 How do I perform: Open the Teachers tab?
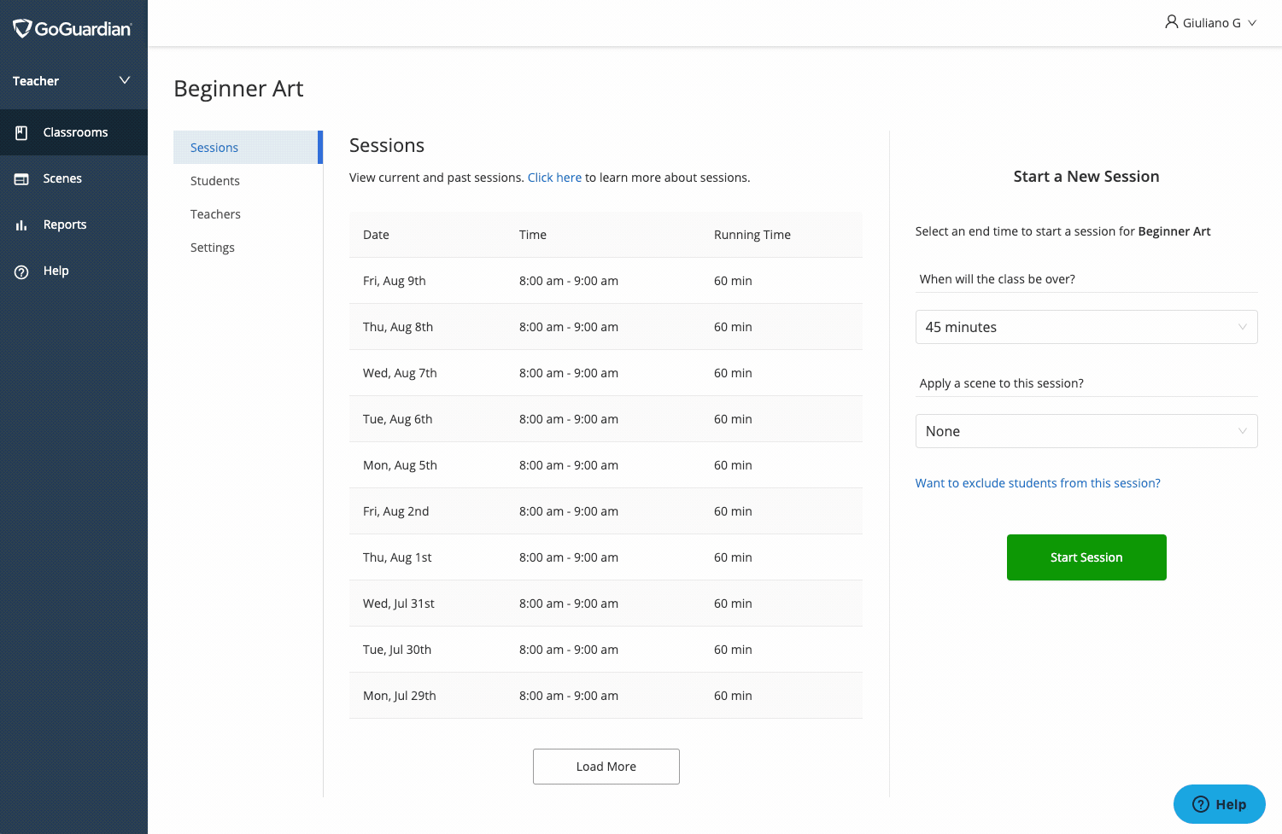(x=215, y=214)
